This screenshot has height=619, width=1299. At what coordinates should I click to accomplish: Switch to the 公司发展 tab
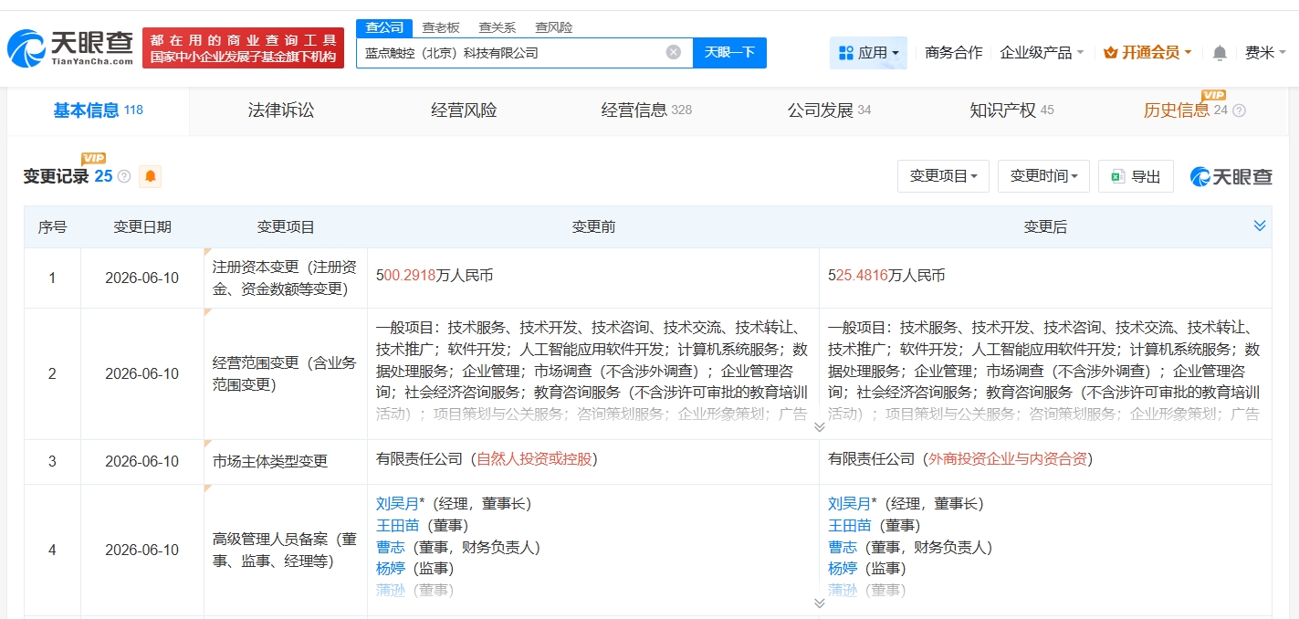[829, 110]
